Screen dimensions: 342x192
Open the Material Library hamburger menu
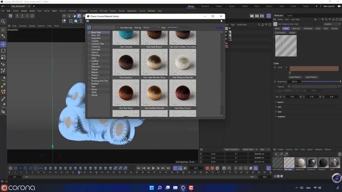coord(88,21)
